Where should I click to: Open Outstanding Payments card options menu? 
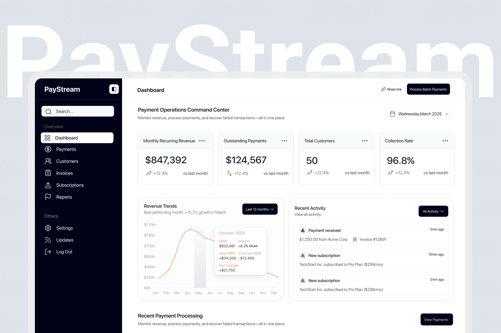[284, 141]
